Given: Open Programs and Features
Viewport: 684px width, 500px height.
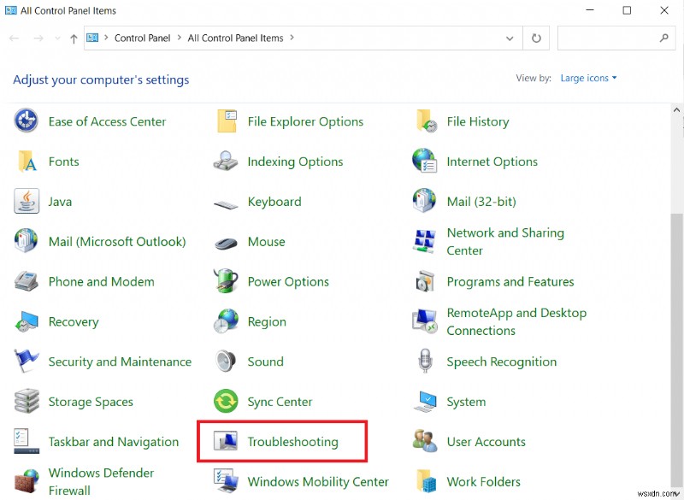Looking at the screenshot, I should pos(510,281).
